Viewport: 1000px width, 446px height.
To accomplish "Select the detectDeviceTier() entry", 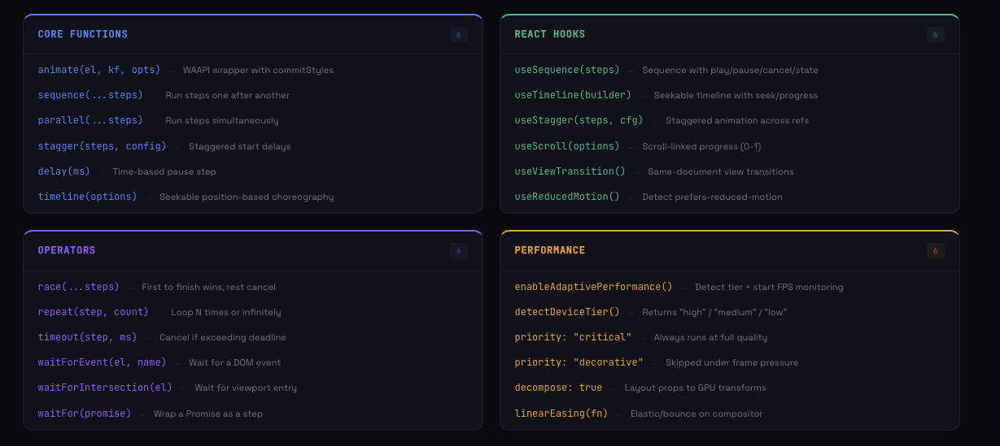I will 567,312.
